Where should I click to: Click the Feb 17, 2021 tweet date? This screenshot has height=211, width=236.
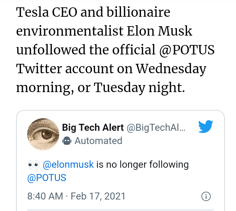(98, 196)
